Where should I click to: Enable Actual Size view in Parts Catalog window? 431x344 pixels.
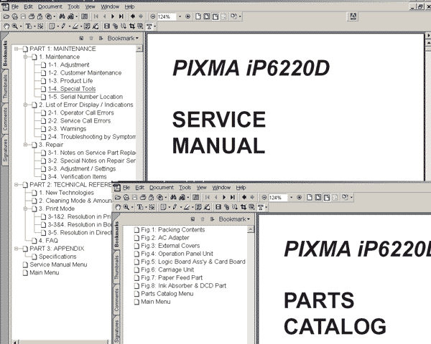(309, 197)
